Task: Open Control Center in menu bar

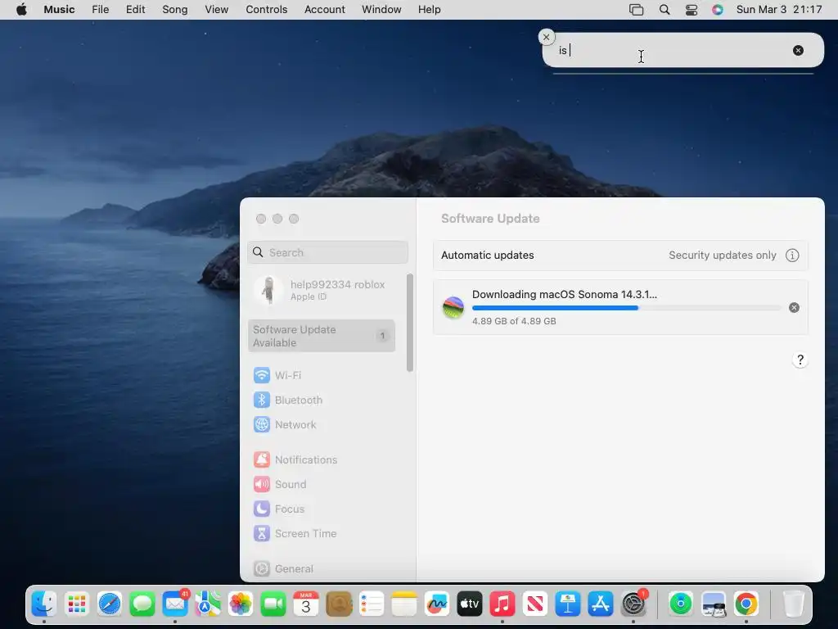Action: [691, 10]
